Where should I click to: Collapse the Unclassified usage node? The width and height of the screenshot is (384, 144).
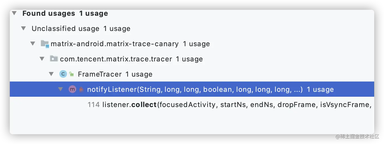24,29
